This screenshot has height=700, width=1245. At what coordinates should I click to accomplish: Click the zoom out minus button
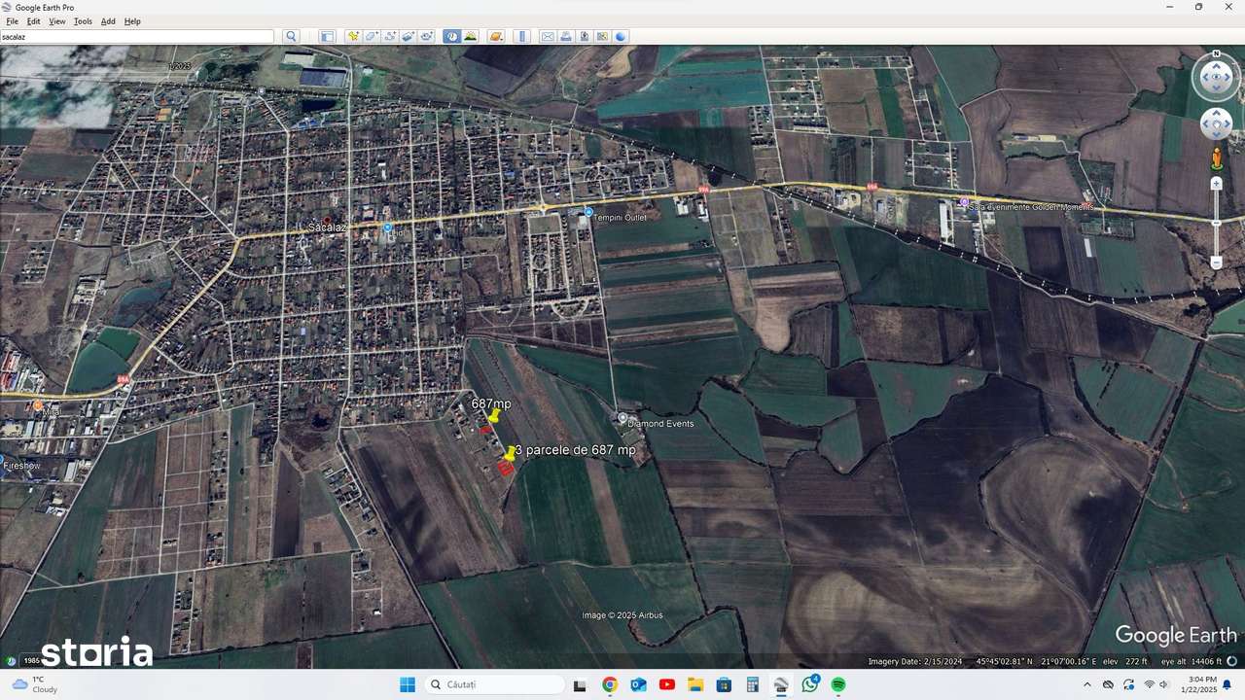[1217, 262]
